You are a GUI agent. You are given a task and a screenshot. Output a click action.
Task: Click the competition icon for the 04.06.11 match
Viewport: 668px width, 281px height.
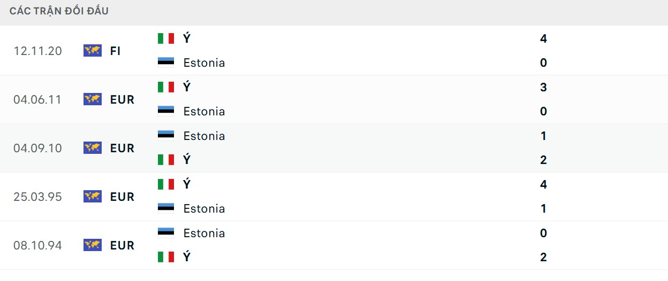[x=93, y=99]
